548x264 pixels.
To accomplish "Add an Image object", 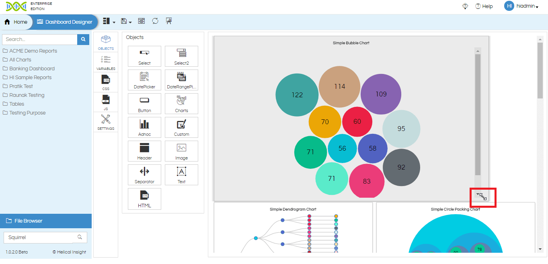I will point(181,151).
